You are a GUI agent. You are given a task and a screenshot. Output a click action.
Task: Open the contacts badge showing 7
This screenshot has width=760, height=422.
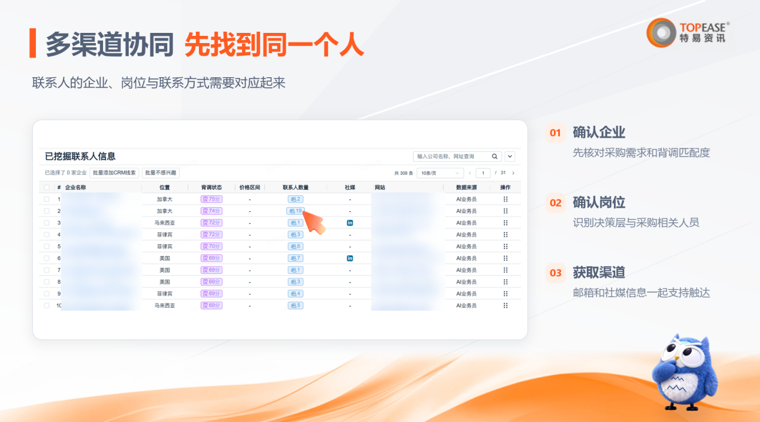[x=295, y=258]
